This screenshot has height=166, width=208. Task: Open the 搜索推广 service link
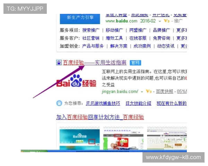tap(91, 30)
